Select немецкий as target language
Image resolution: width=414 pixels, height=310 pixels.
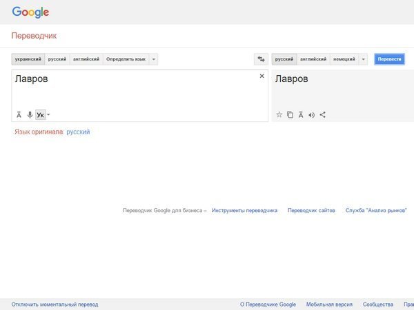click(x=344, y=59)
